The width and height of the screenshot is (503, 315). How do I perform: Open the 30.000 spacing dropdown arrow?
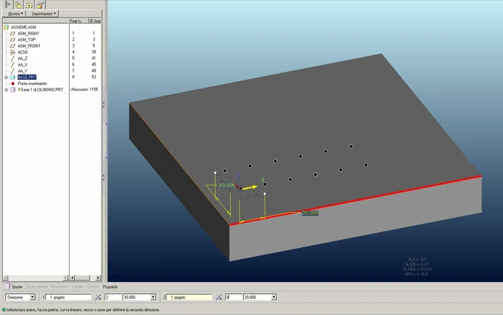(153, 297)
